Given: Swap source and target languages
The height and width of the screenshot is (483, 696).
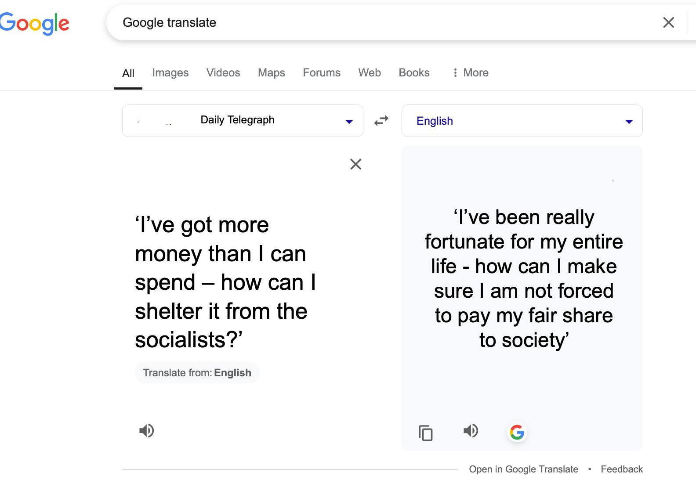Looking at the screenshot, I should click(381, 120).
